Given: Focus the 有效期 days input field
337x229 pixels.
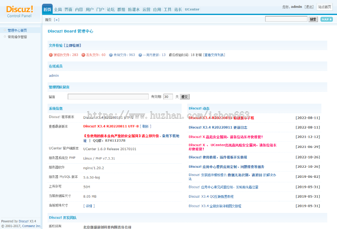Looking at the screenshot, I should [168, 97].
